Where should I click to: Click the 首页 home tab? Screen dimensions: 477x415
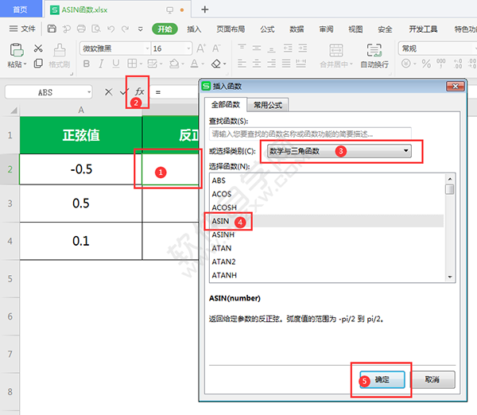[x=20, y=10]
